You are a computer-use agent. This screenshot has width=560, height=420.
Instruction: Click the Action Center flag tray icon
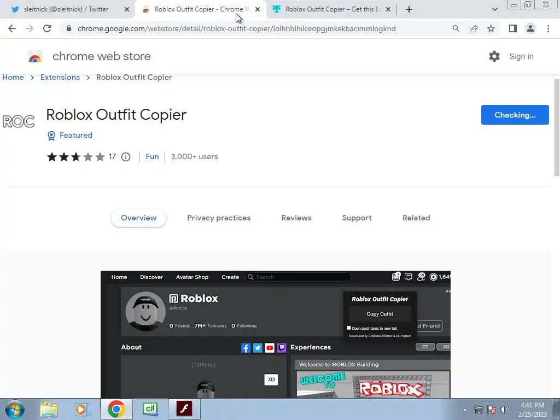492,410
